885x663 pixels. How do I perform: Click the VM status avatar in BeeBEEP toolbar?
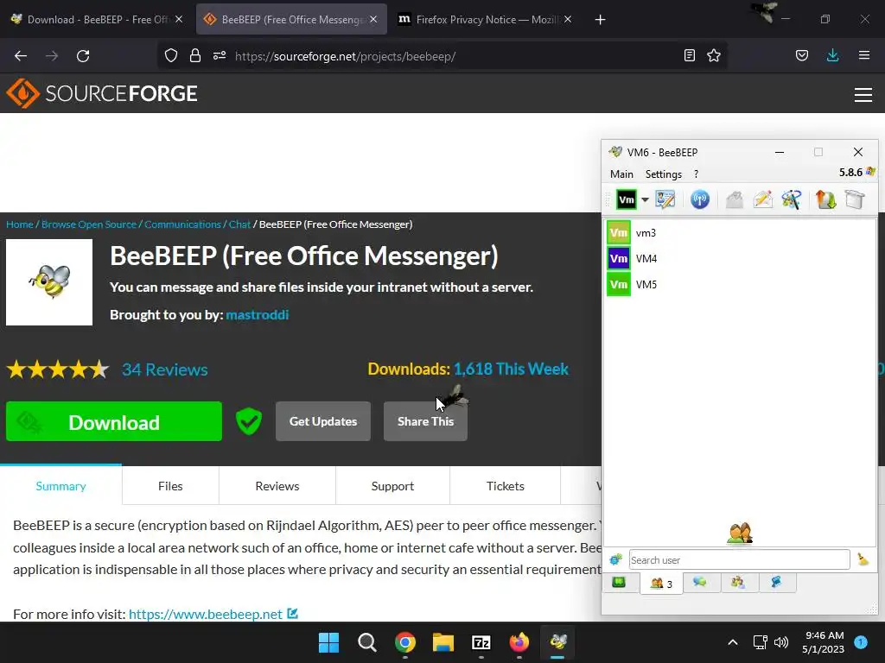click(x=626, y=199)
